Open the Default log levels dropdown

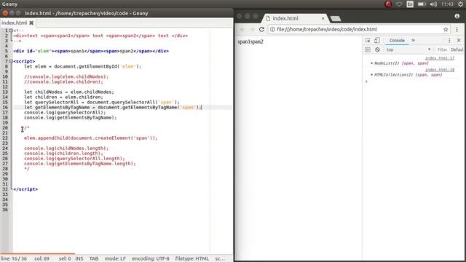pos(457,49)
